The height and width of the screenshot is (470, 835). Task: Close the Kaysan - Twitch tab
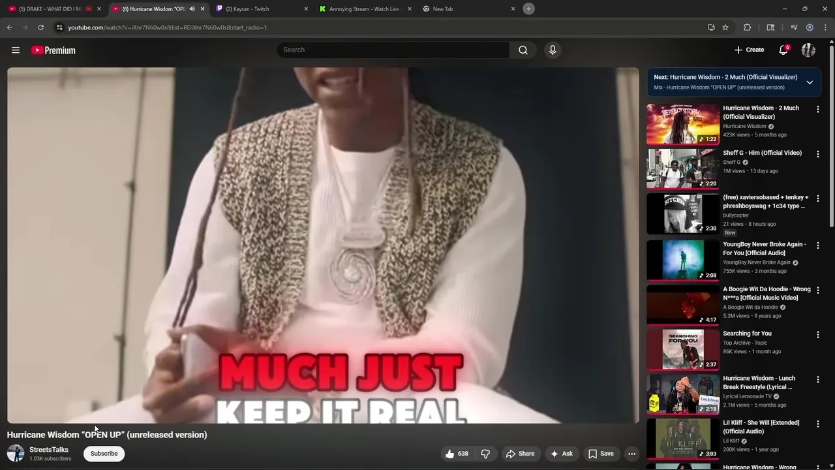click(306, 9)
